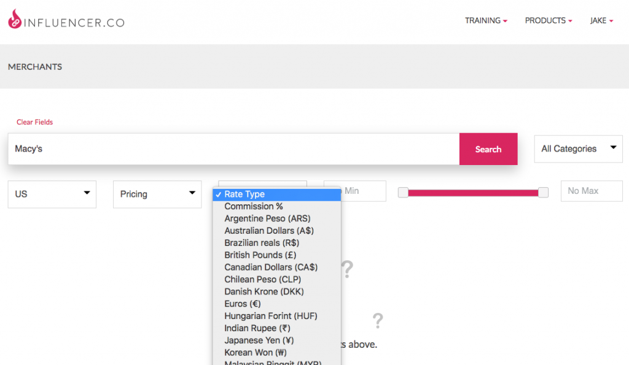629x365 pixels.
Task: Open the All Categories dropdown
Action: coord(578,149)
